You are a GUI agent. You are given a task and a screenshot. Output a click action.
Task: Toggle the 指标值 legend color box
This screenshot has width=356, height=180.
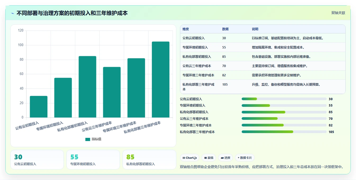click(88, 139)
